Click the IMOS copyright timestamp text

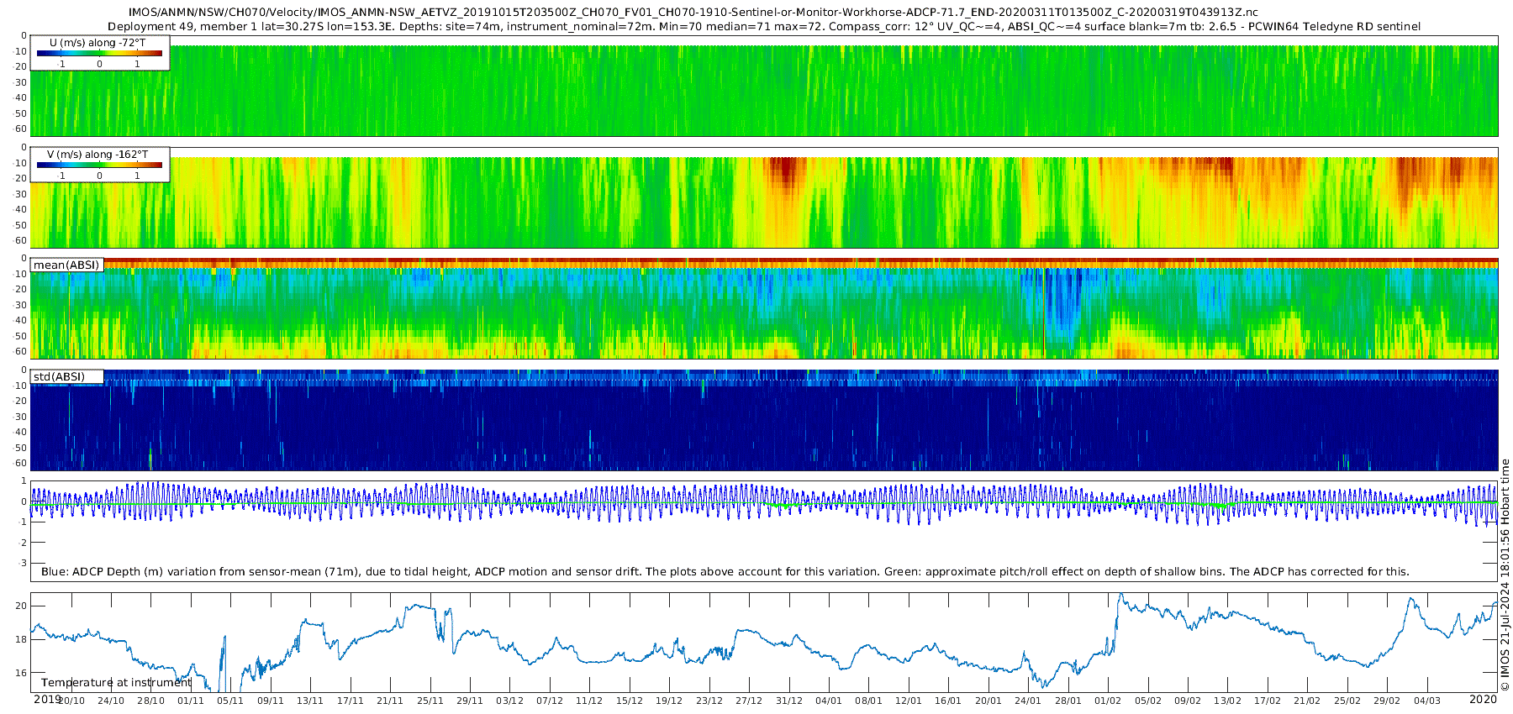tap(1505, 575)
